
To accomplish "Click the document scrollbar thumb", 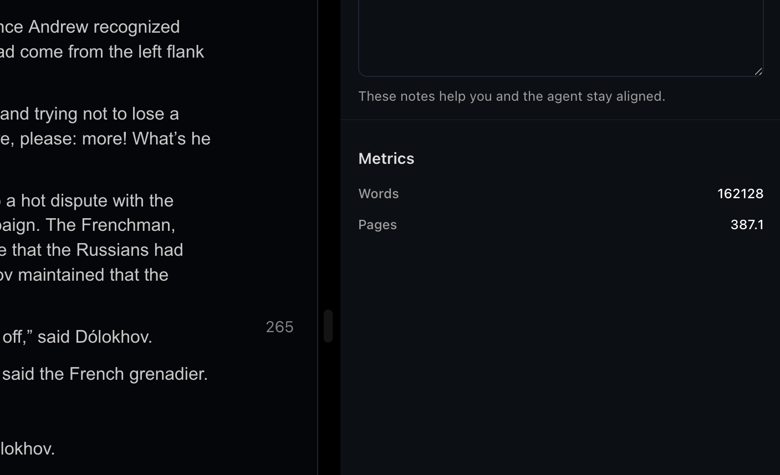I will [328, 326].
